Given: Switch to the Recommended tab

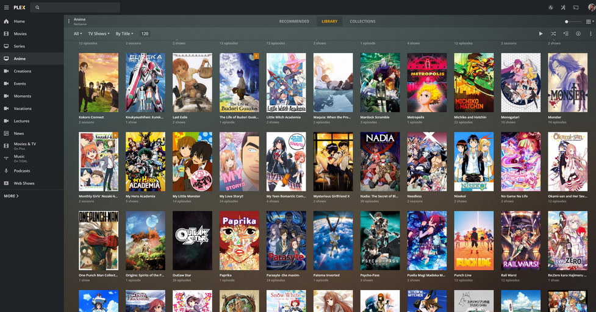Looking at the screenshot, I should [x=294, y=21].
